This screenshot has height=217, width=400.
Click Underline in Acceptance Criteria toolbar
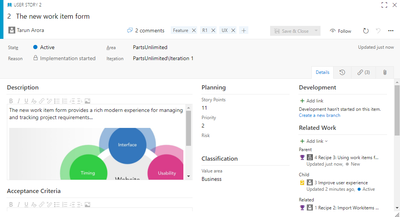click(x=26, y=204)
